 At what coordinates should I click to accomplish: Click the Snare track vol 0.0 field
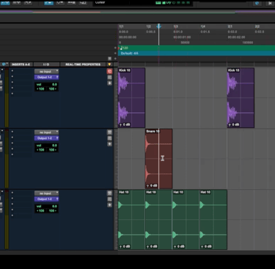[x=46, y=146]
